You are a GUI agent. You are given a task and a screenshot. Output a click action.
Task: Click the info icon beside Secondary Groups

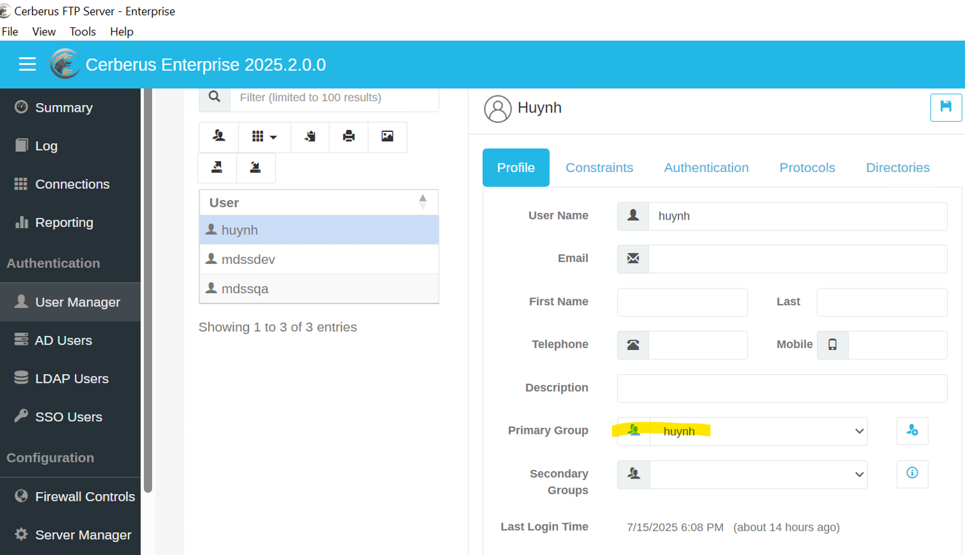coord(912,473)
